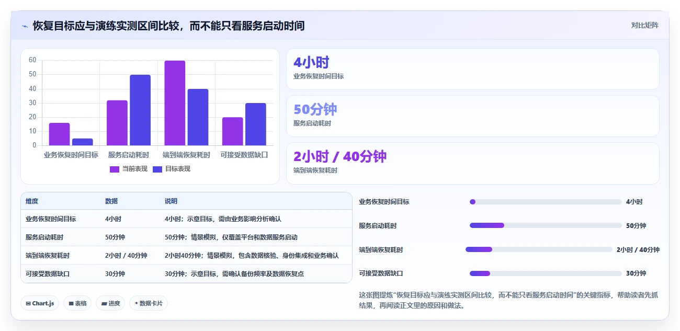Click the 服务启动耗时 axis label in the chart

[x=129, y=155]
